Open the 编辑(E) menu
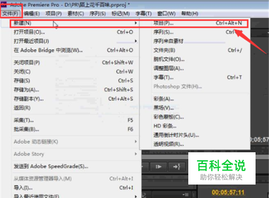This screenshot has width=269, height=198. (32, 13)
